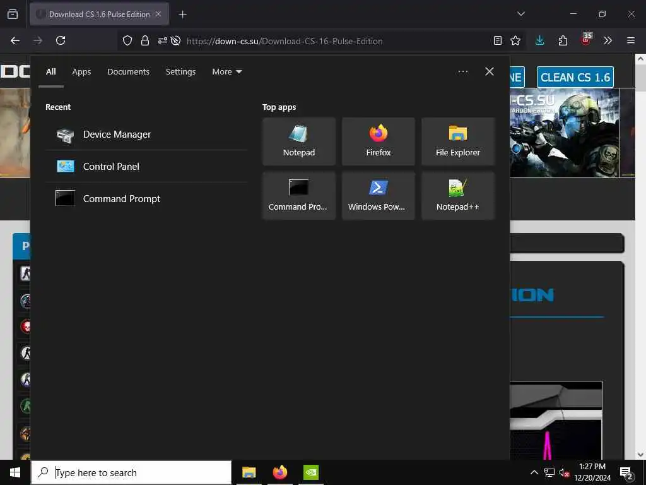The image size is (646, 485).
Task: Expand the More dropdown in the search panel
Action: click(x=227, y=72)
